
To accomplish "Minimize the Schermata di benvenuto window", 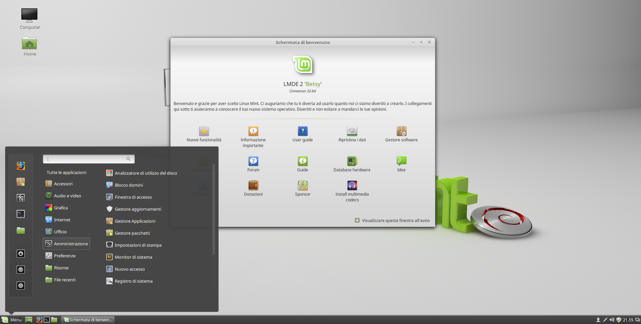I will coord(413,42).
